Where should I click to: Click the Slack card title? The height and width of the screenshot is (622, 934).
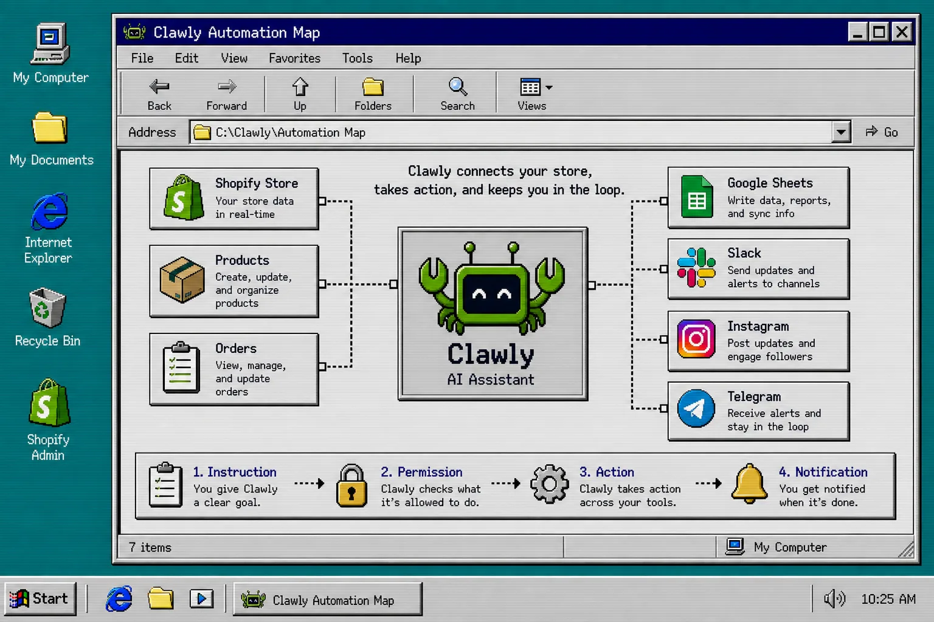click(744, 253)
